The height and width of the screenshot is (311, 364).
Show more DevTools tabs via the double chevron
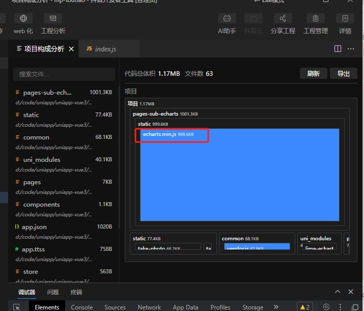click(276, 307)
